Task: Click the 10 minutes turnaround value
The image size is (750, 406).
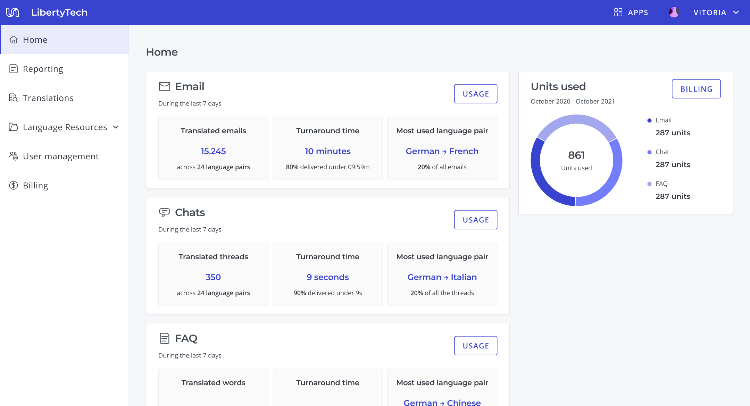Action: pos(328,151)
